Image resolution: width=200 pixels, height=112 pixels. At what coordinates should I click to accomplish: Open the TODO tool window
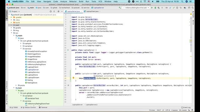tap(14, 107)
